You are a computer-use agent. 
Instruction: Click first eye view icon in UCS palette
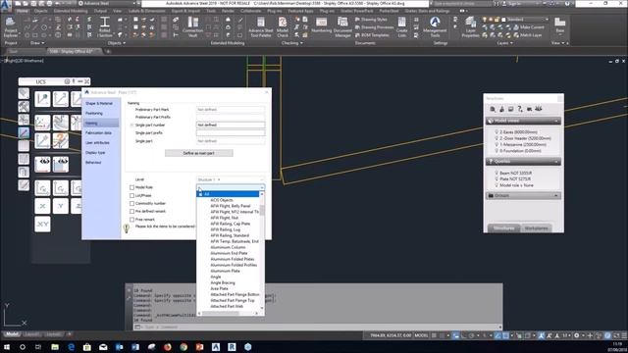(x=42, y=164)
